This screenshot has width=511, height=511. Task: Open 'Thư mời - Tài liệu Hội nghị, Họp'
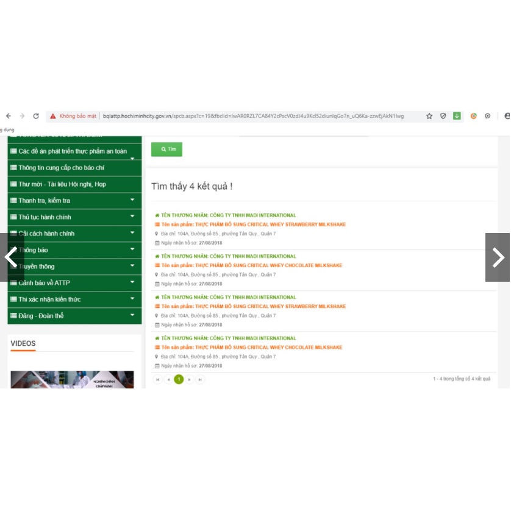coord(62,184)
